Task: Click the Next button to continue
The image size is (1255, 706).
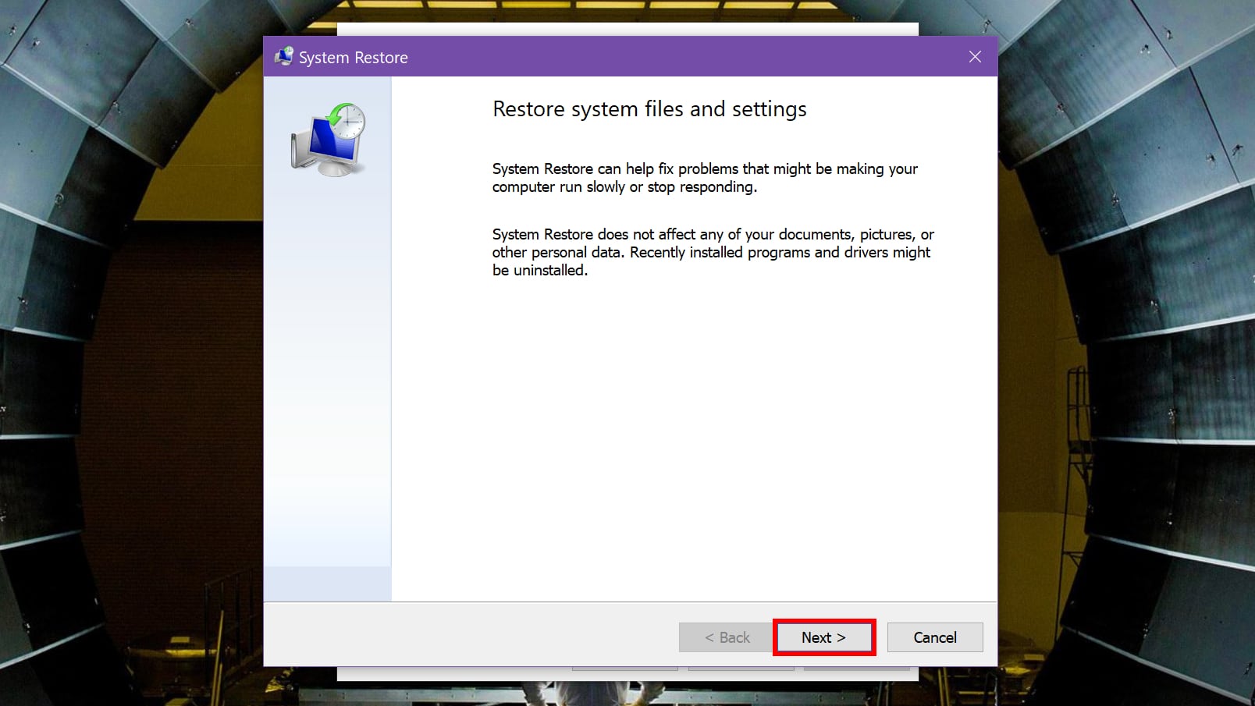Action: (823, 637)
